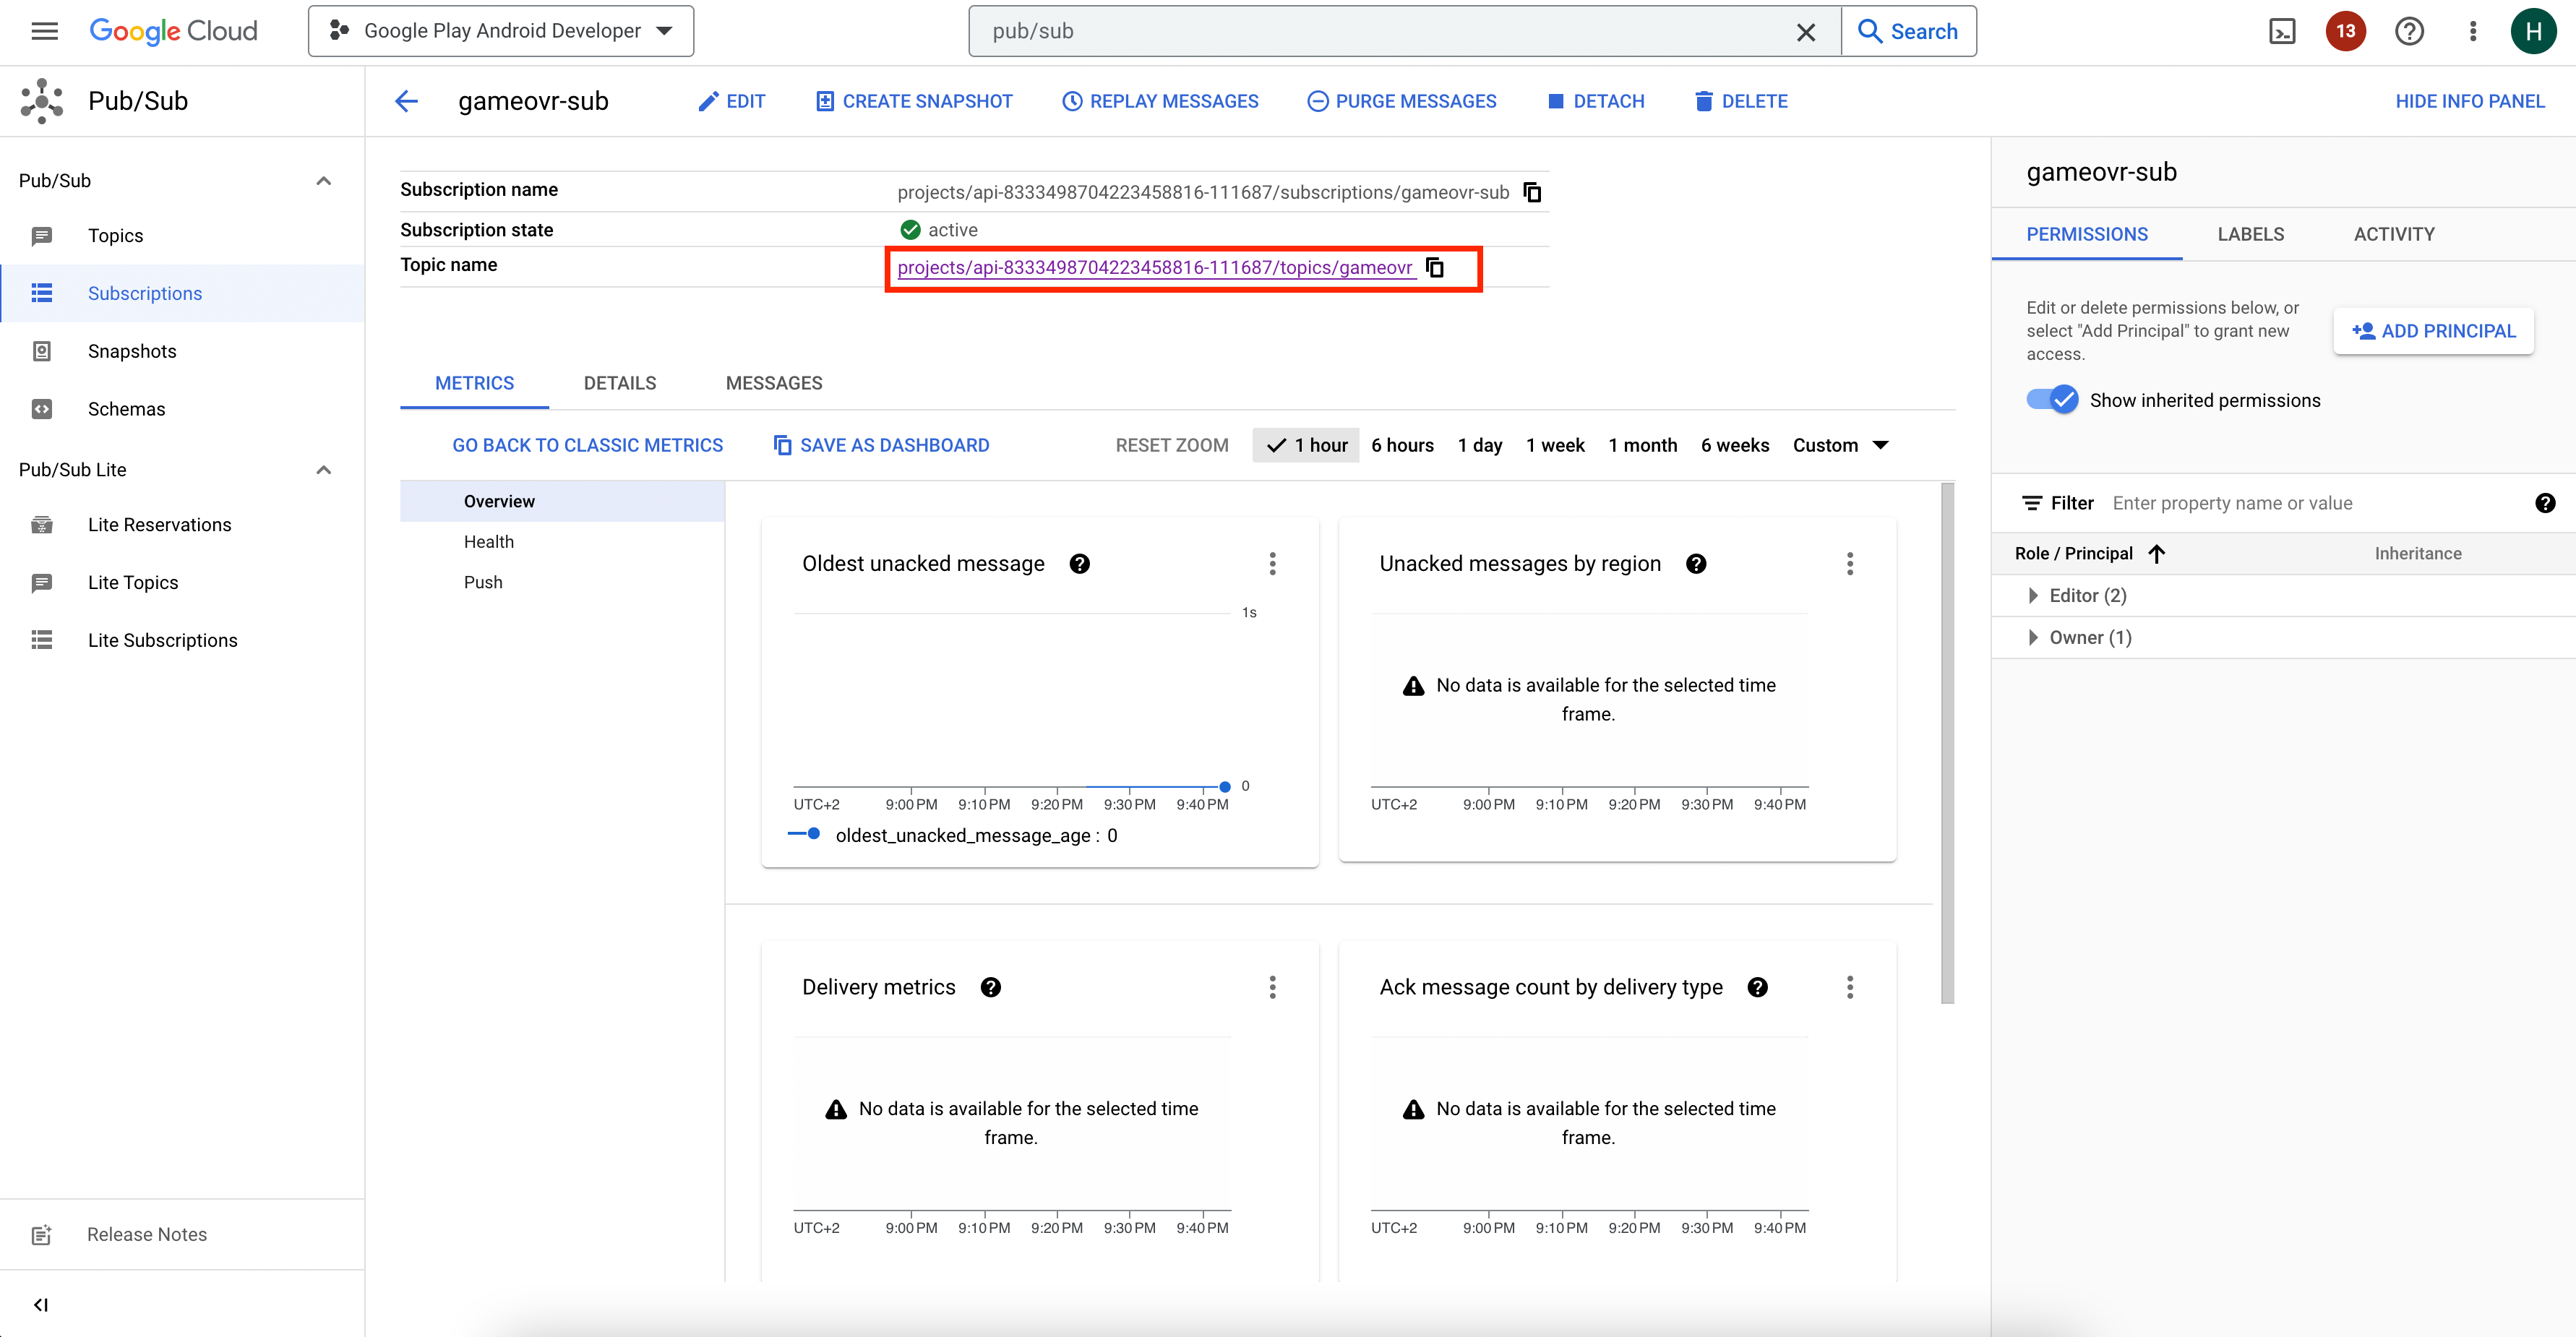Screen dimensions: 2576x1337
Task: Open the filter help icon in permissions panel
Action: pyautogui.click(x=2546, y=504)
